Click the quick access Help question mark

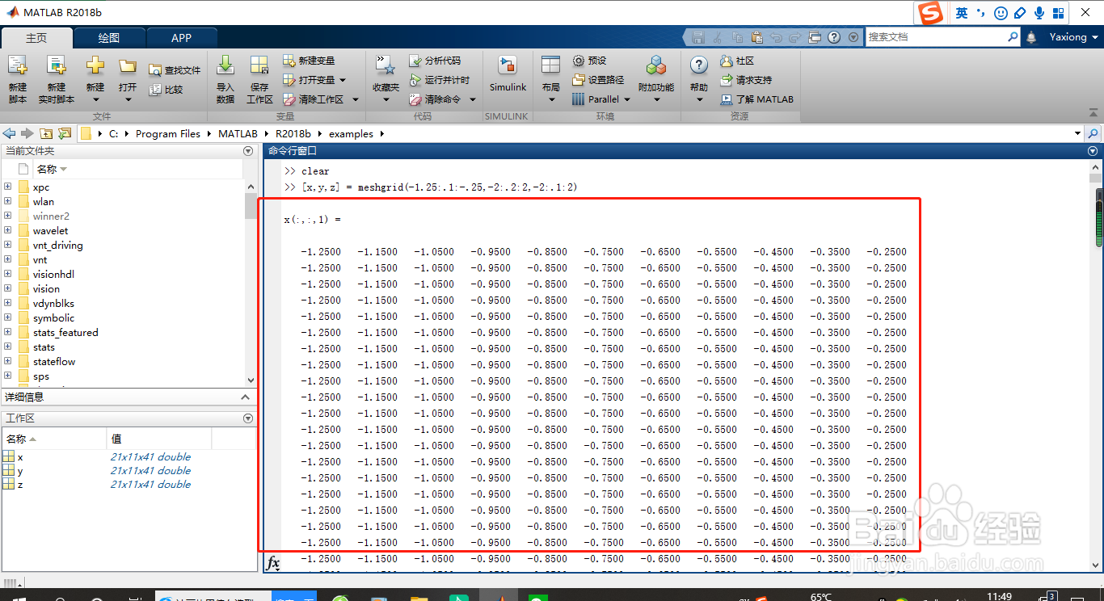tap(833, 37)
